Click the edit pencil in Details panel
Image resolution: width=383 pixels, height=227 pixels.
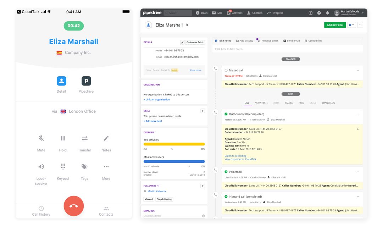(182, 42)
